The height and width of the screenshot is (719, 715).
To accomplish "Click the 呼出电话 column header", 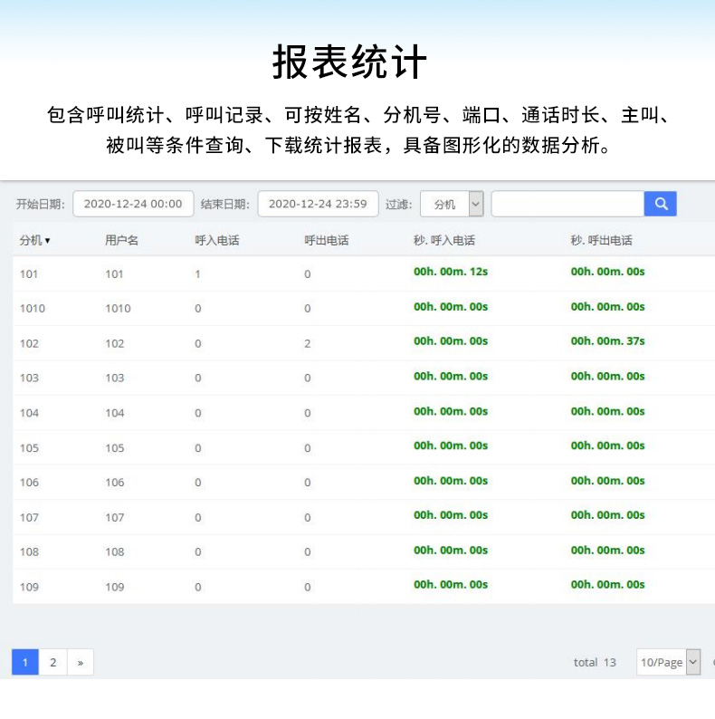I will point(326,240).
